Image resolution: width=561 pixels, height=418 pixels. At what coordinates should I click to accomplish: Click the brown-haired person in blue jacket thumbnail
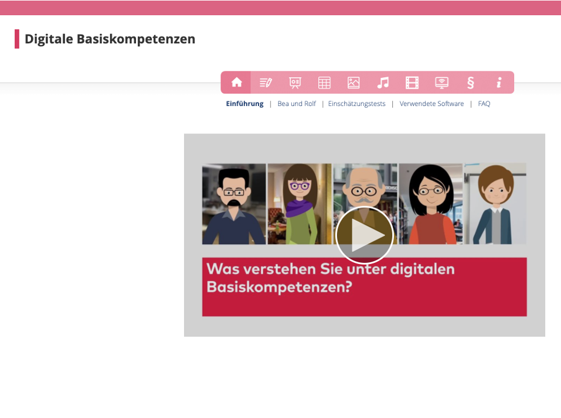[495, 204]
